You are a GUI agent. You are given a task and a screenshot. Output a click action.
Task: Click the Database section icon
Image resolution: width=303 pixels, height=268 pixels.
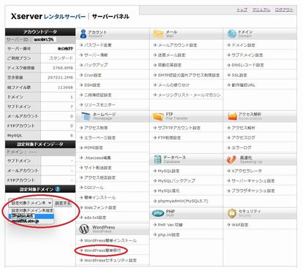coord(158,159)
